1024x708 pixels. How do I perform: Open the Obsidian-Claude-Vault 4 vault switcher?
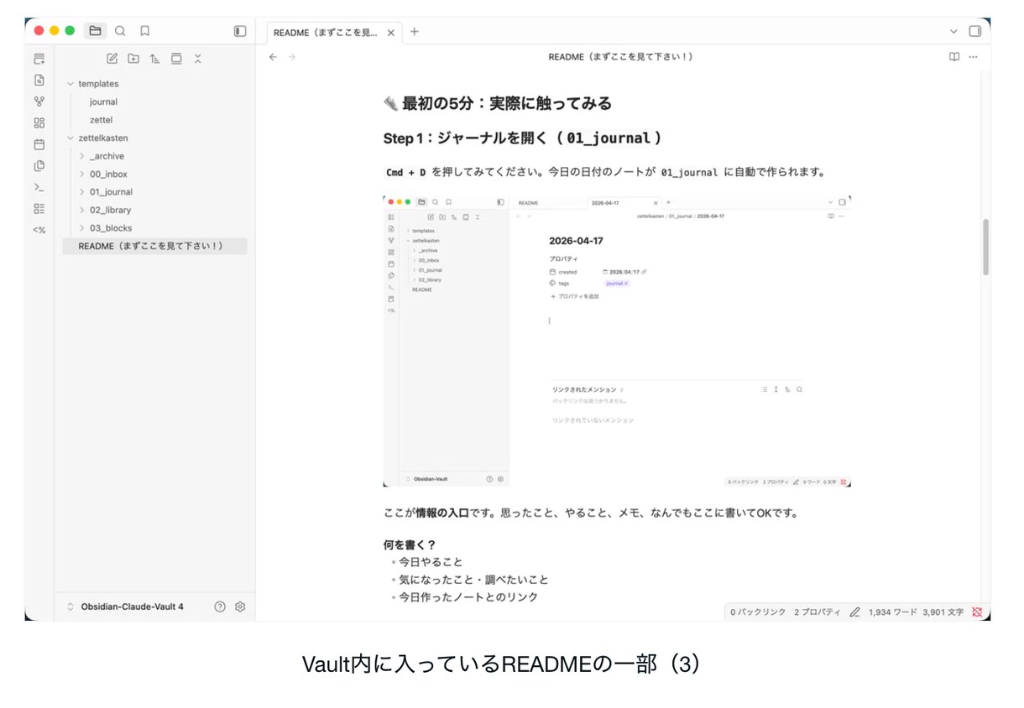pos(124,606)
